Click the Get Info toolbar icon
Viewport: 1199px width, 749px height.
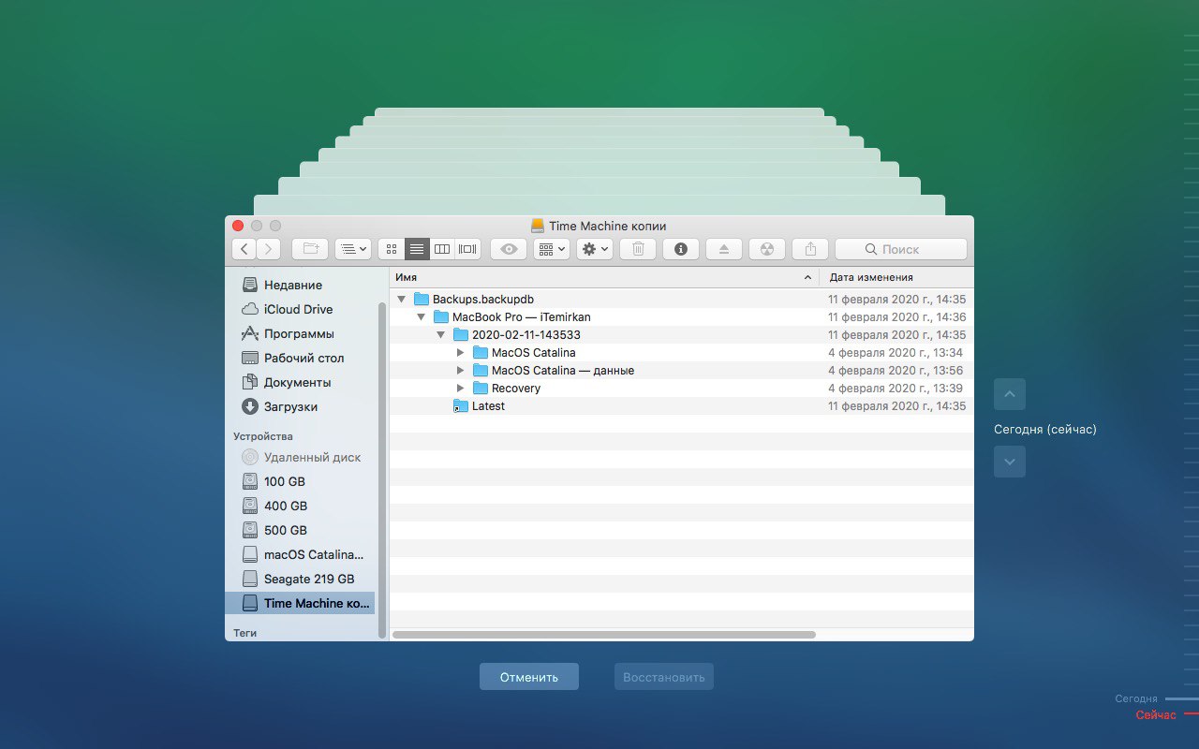(681, 249)
